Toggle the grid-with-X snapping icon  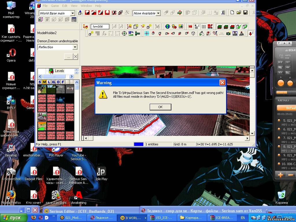[197, 26]
